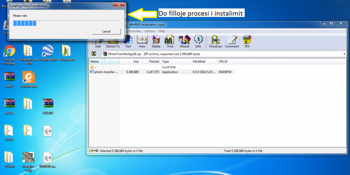Select the Advanced... desktop folder
The image size is (350, 175).
pos(67,53)
